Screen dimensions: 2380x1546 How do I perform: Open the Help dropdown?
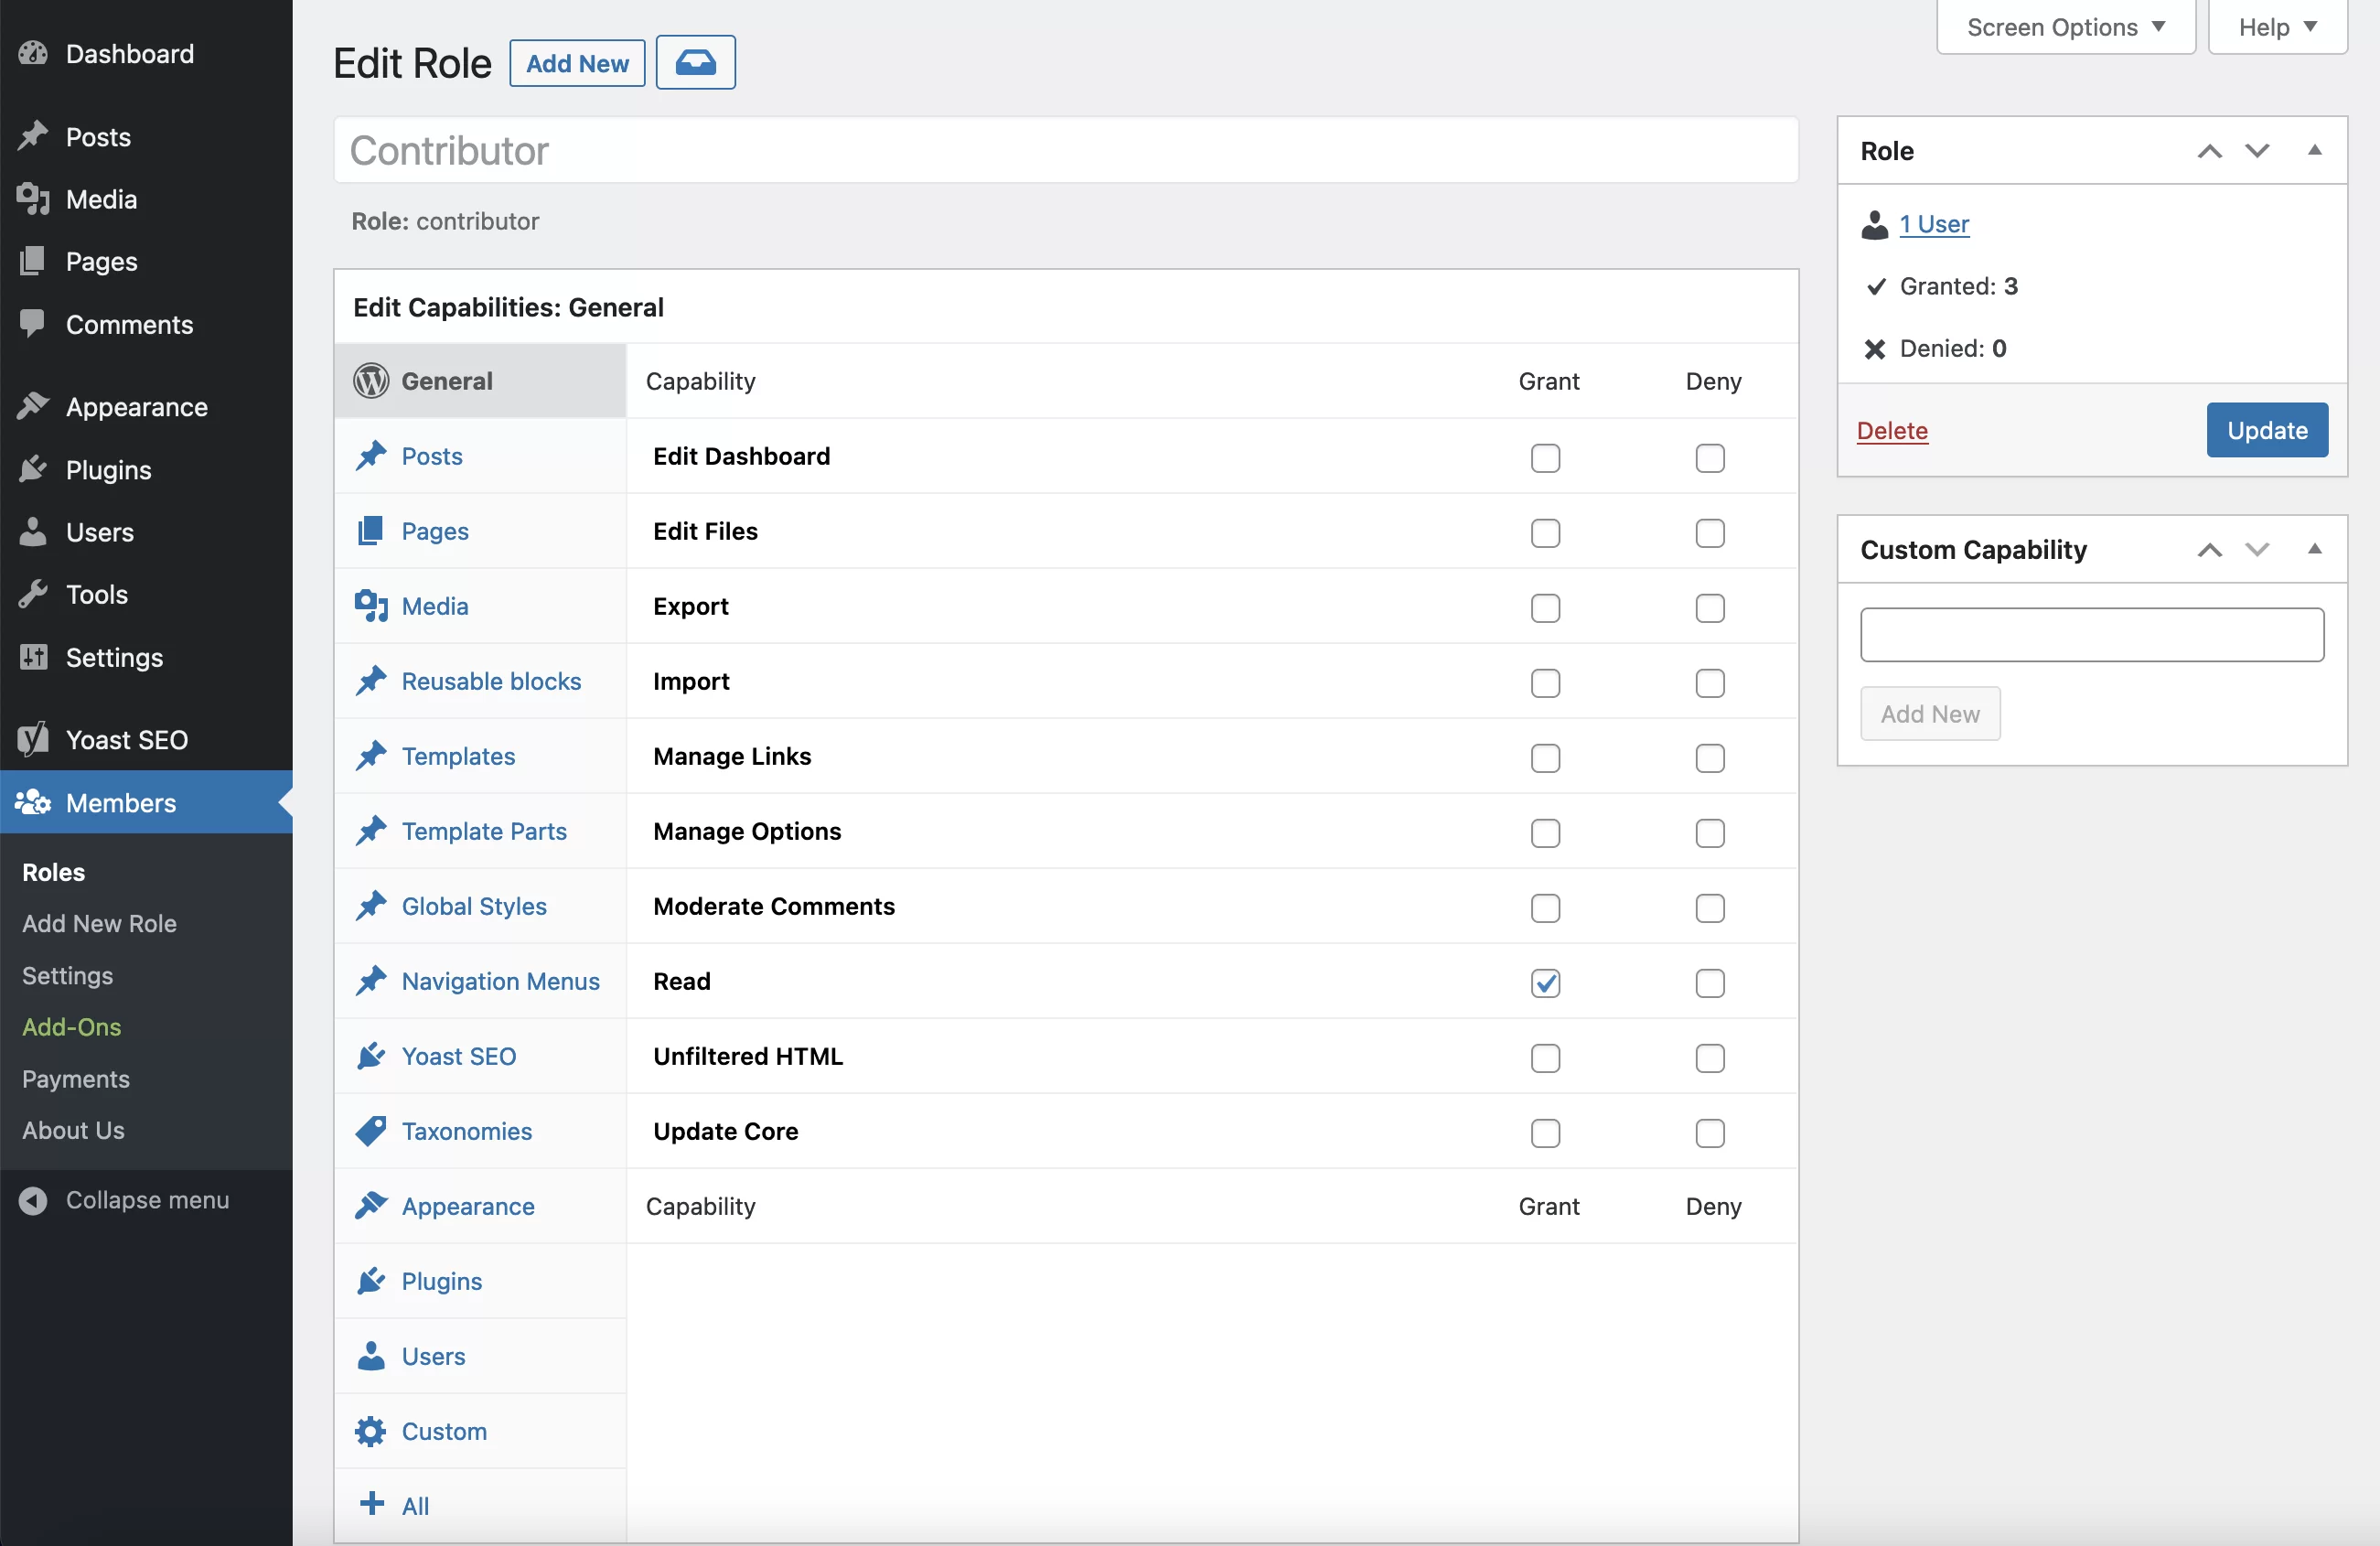(x=2277, y=27)
